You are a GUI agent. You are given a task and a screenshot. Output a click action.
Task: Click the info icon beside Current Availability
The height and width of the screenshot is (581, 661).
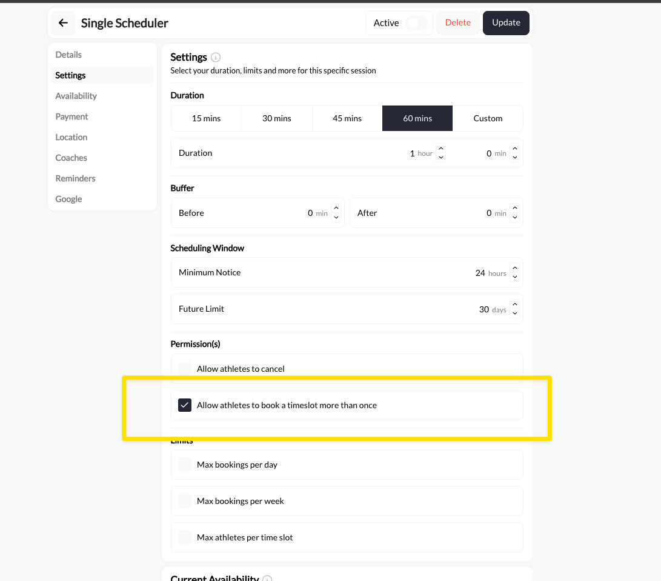(267, 578)
